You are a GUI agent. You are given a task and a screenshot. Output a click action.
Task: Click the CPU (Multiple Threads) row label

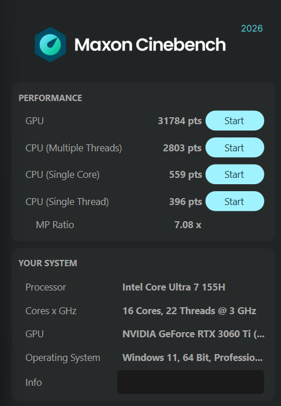point(74,148)
